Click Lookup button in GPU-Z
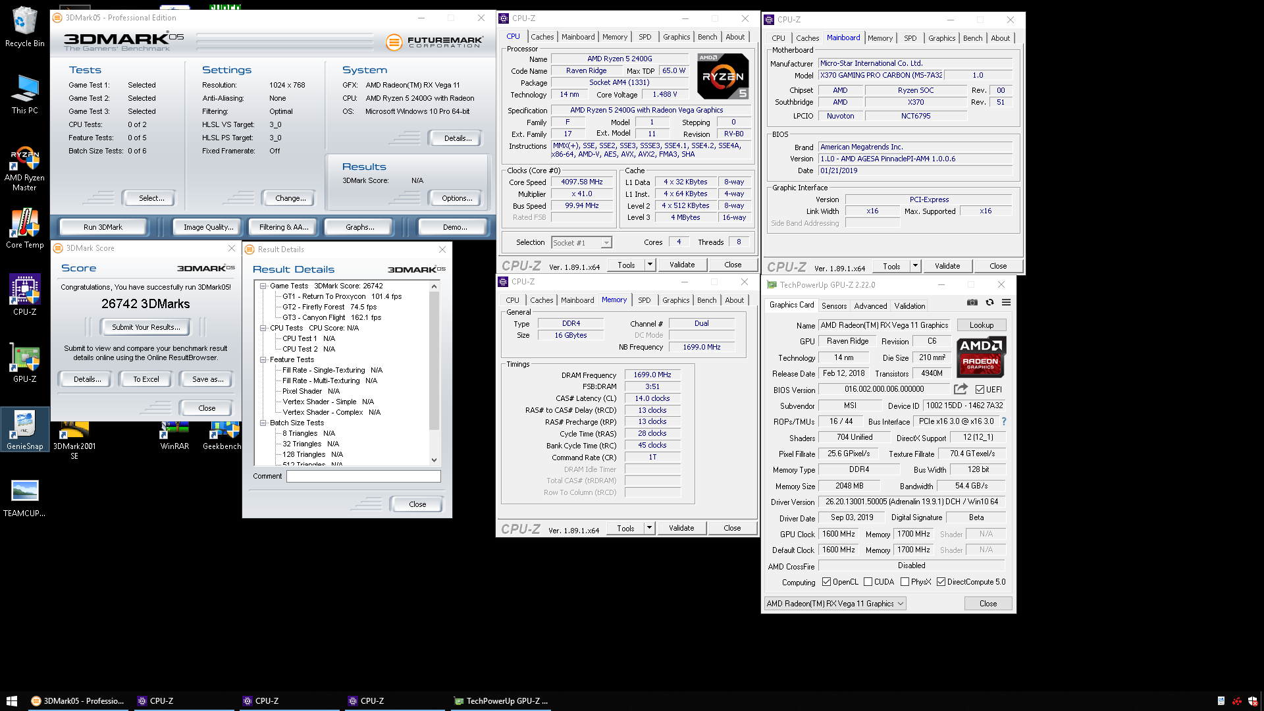Screen dimensions: 1264x711 (981, 325)
